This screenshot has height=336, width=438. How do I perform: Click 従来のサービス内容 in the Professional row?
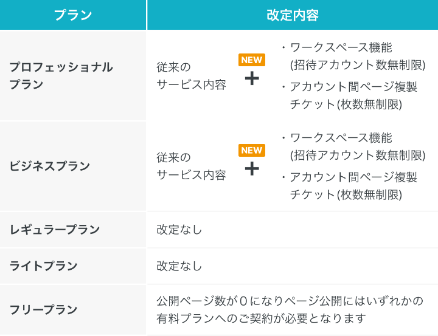[x=191, y=76]
